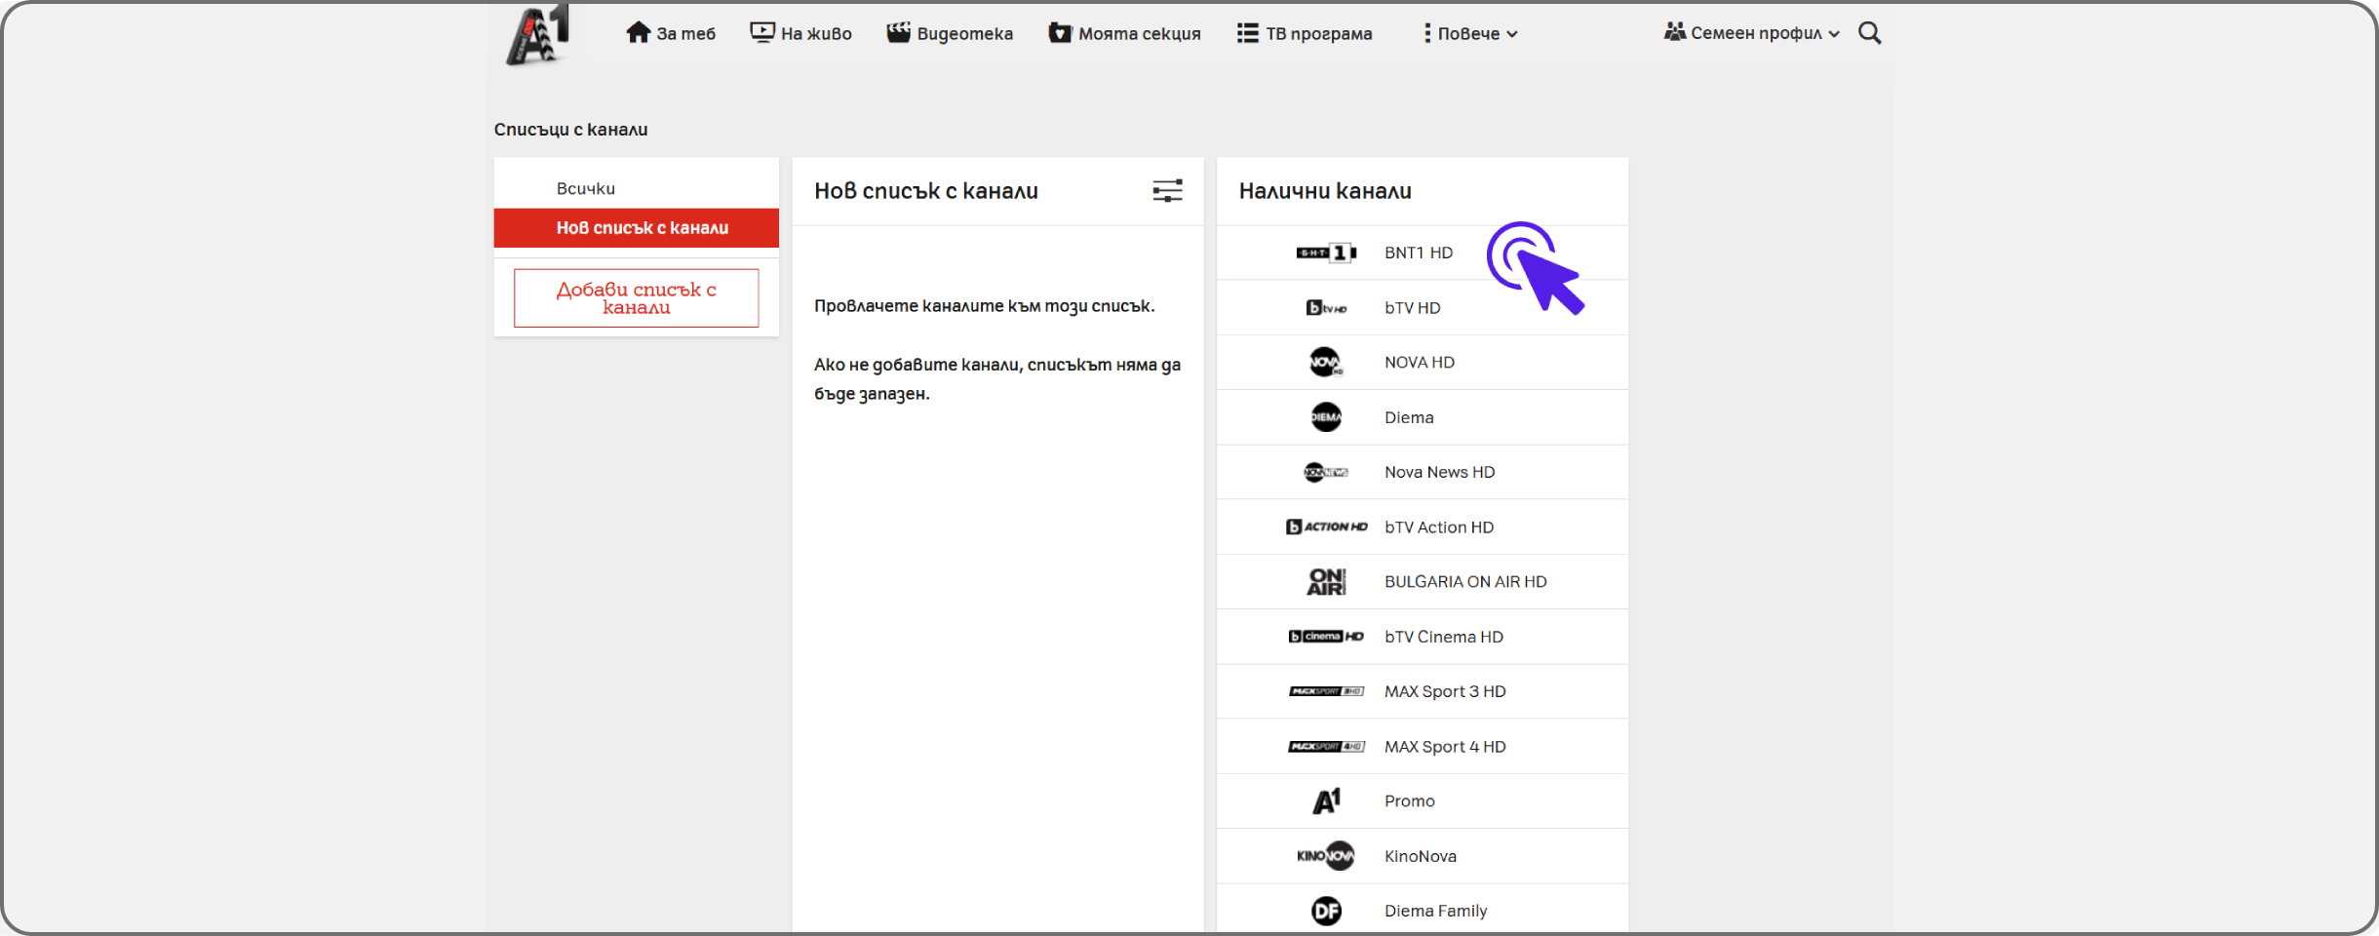2379x936 pixels.
Task: Click the bTV Cinema HD logo
Action: [x=1326, y=637]
